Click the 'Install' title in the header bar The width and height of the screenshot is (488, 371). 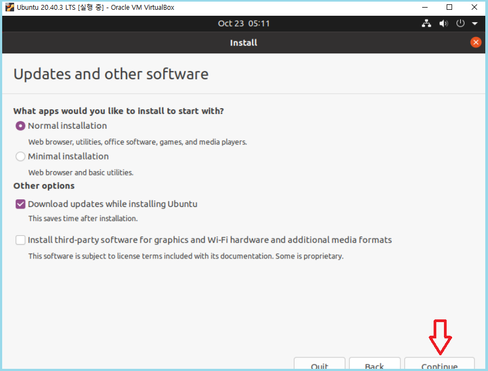click(x=244, y=42)
